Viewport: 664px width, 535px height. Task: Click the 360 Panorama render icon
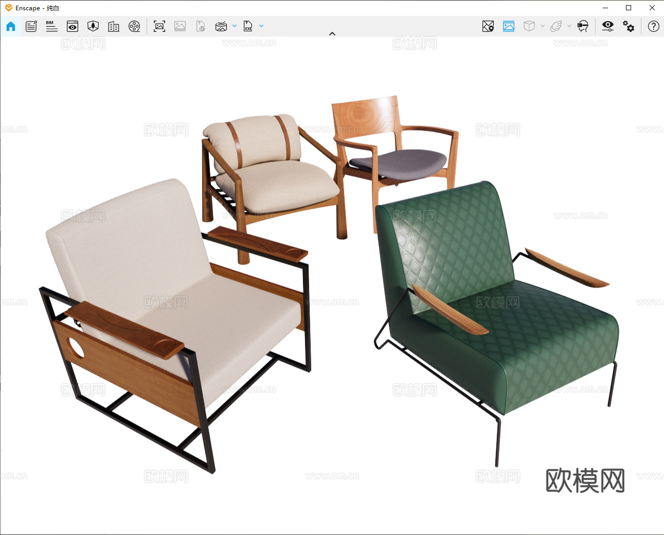point(221,26)
